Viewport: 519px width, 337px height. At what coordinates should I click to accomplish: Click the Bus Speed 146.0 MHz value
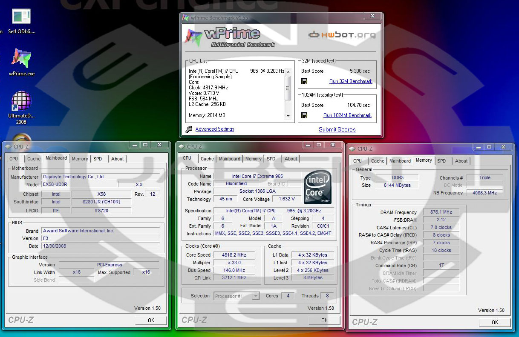click(234, 270)
